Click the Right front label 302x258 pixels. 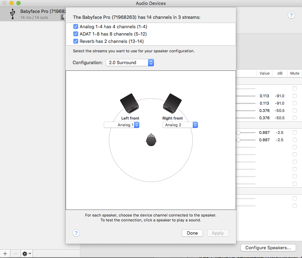tap(172, 118)
